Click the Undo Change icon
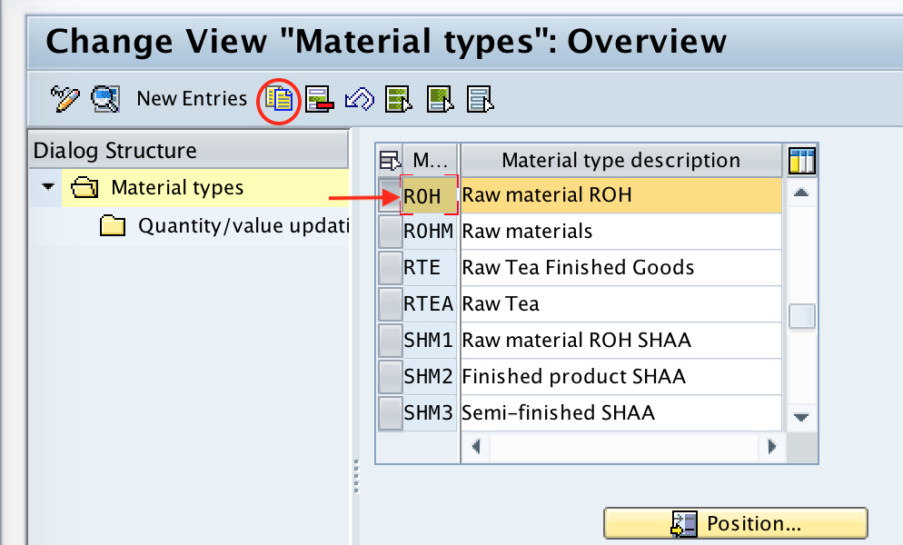903x545 pixels. pos(360,99)
